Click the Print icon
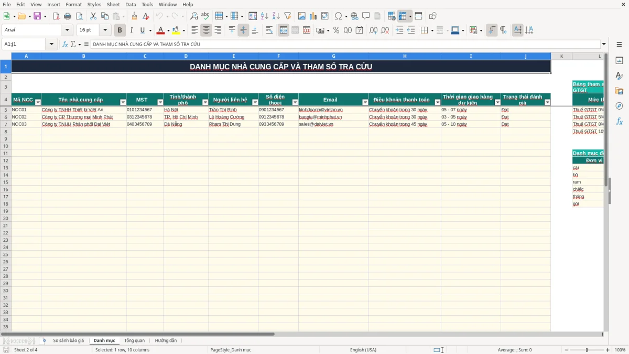The width and height of the screenshot is (629, 354). 68,16
